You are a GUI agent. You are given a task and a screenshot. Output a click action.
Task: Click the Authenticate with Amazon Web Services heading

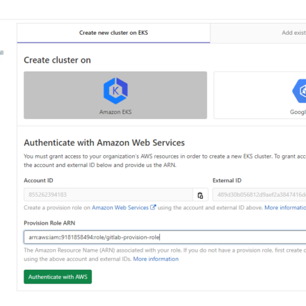(x=104, y=143)
